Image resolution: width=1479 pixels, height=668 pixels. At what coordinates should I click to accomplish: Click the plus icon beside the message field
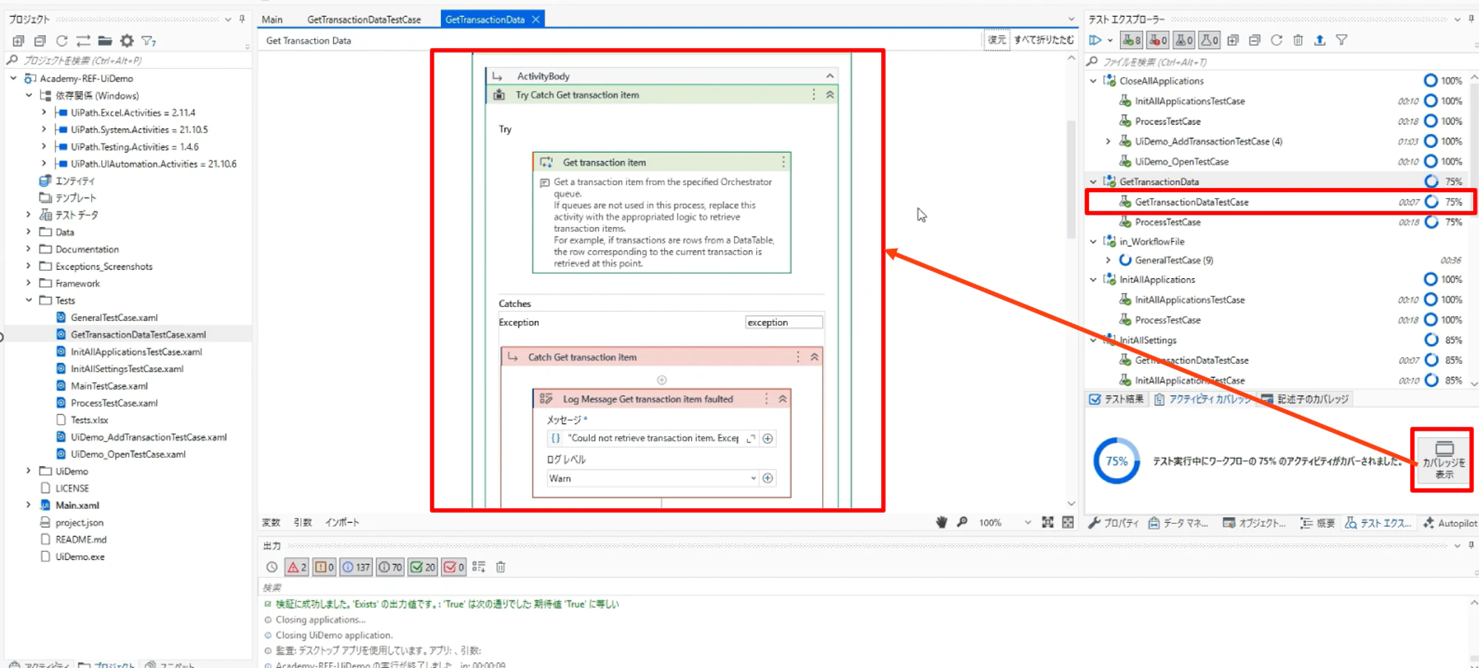pyautogui.click(x=768, y=439)
